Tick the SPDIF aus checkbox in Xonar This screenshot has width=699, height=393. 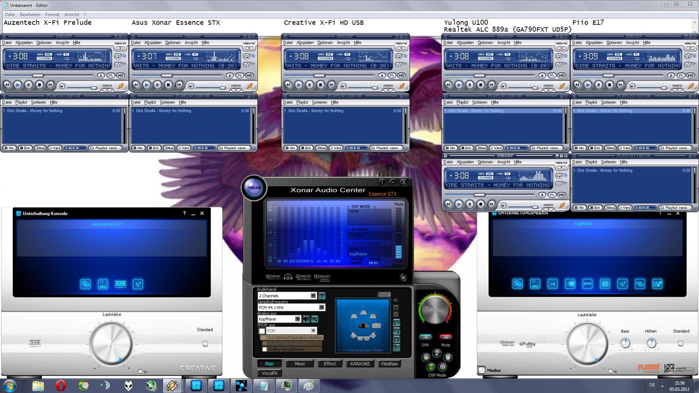(262, 331)
